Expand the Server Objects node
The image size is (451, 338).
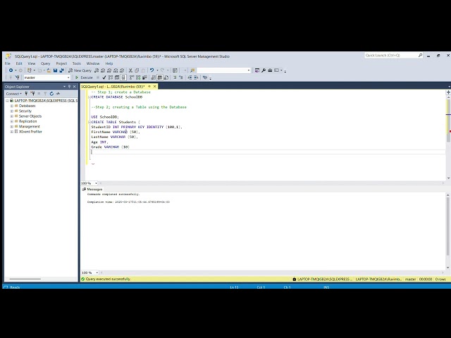12,116
